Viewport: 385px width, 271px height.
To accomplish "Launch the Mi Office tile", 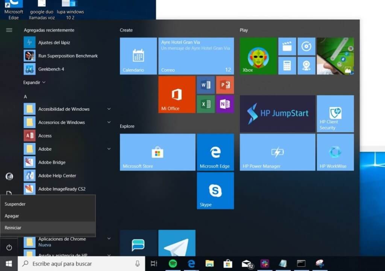I will click(177, 94).
